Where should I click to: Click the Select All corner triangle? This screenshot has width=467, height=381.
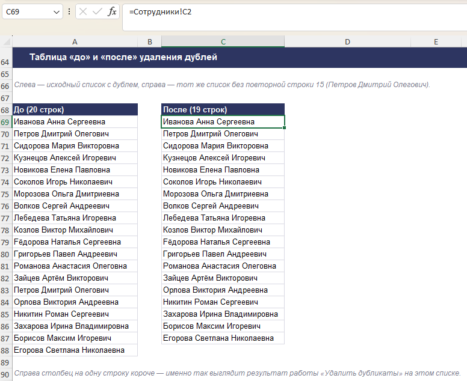click(6, 41)
